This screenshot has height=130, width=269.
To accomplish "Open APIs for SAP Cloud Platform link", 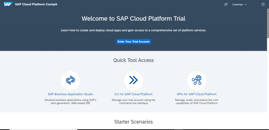I will [x=196, y=94].
